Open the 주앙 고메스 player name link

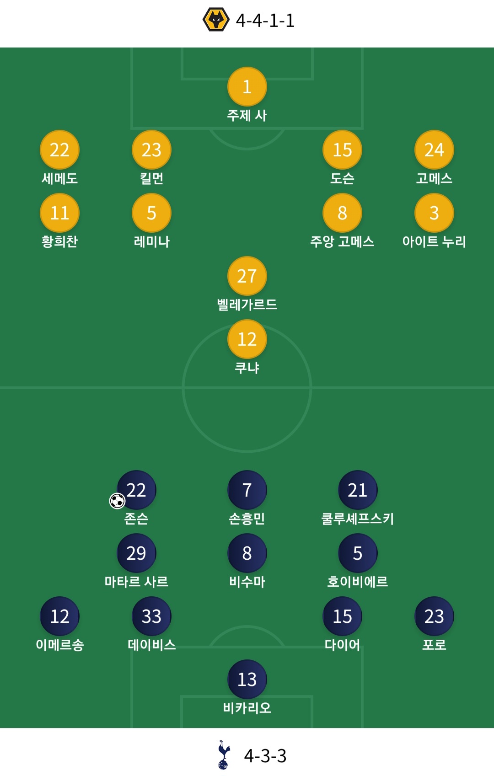pos(342,241)
